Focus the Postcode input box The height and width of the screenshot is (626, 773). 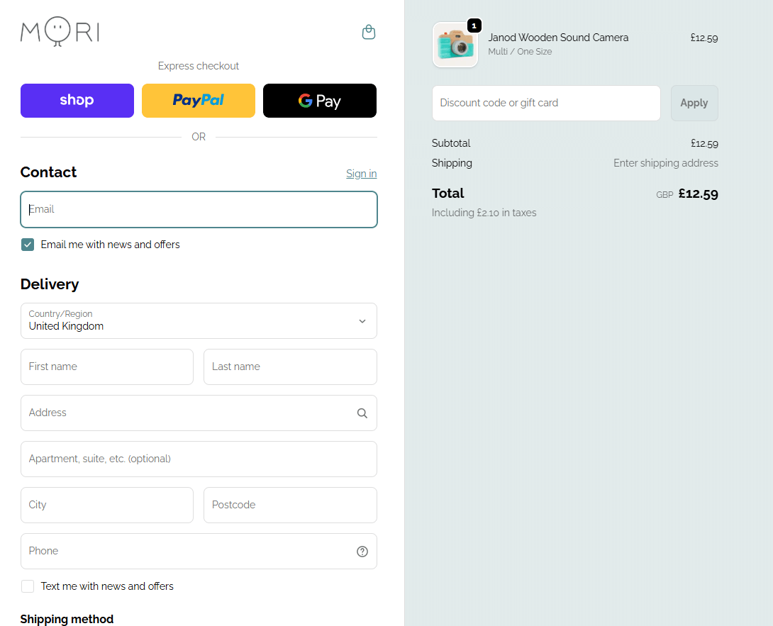tap(290, 505)
